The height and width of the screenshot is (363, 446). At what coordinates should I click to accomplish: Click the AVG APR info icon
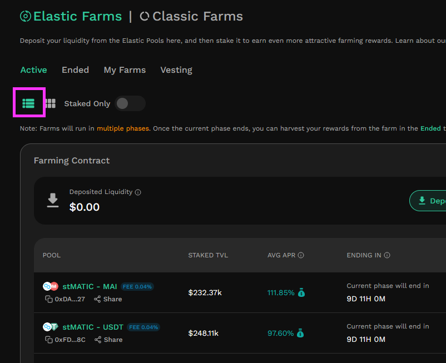pyautogui.click(x=301, y=255)
